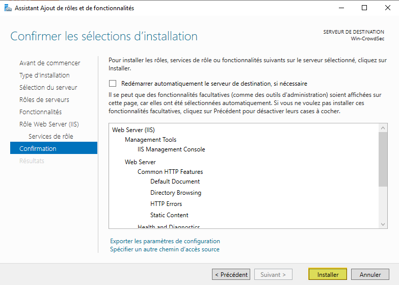Go to the Type d'installation step
The height and width of the screenshot is (285, 399).
coord(44,75)
